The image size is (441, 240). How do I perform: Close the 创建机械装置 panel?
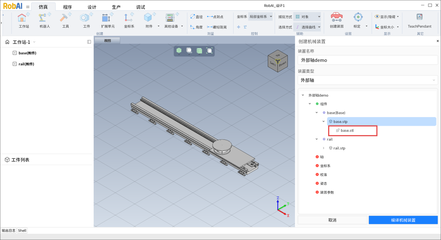pyautogui.click(x=438, y=41)
